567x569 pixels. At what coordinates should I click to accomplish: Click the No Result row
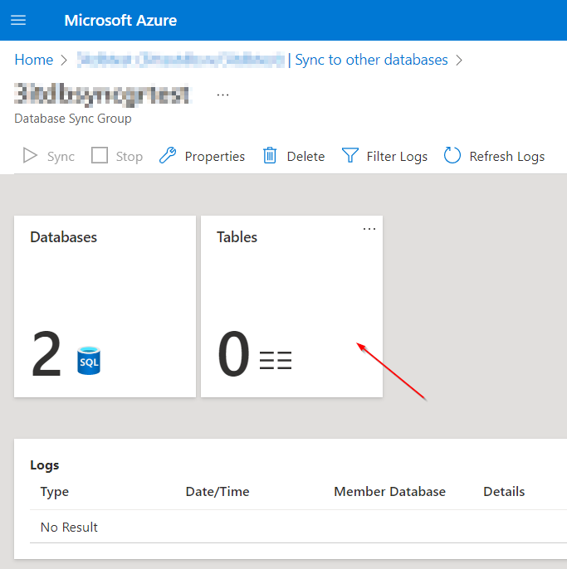(298, 527)
